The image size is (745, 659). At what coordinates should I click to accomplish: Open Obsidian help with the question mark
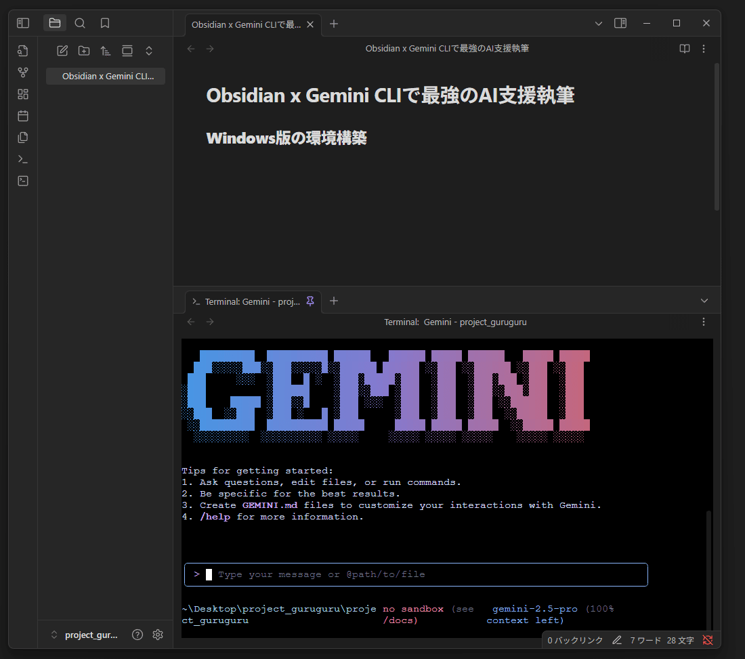tap(137, 635)
